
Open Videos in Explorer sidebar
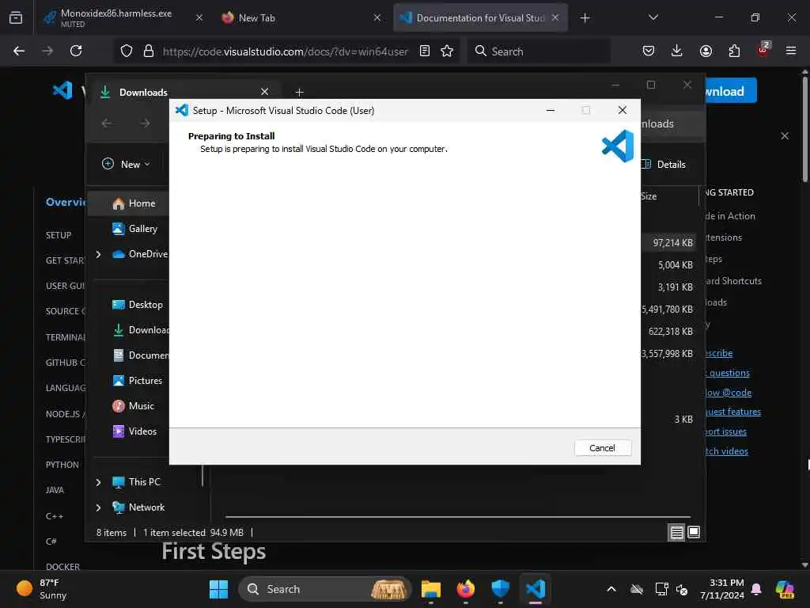pyautogui.click(x=134, y=431)
